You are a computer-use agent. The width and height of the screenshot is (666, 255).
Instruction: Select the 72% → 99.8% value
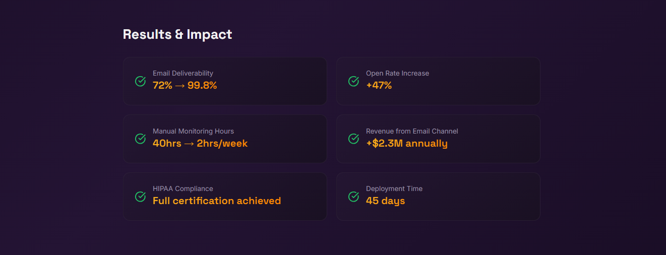coord(185,86)
